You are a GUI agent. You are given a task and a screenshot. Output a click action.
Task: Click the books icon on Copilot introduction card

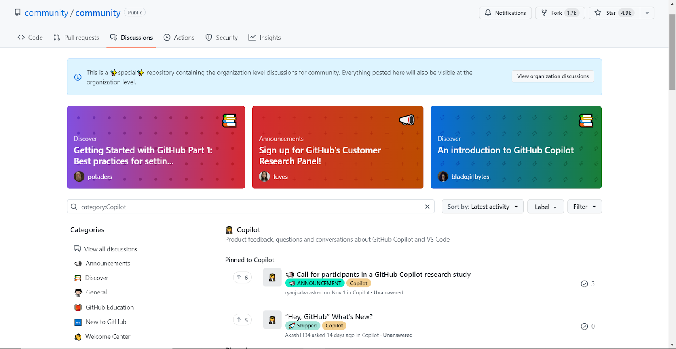(x=586, y=120)
